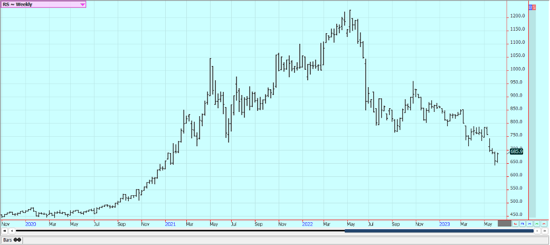This screenshot has width=550, height=245.
Task: Jump to chart start with double-left arrow
Action: click(x=5, y=231)
